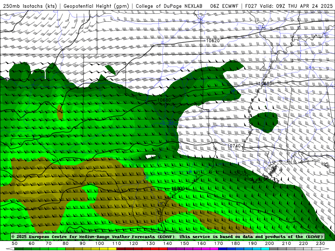
Task: Click legend value 80
Action: tap(66, 243)
